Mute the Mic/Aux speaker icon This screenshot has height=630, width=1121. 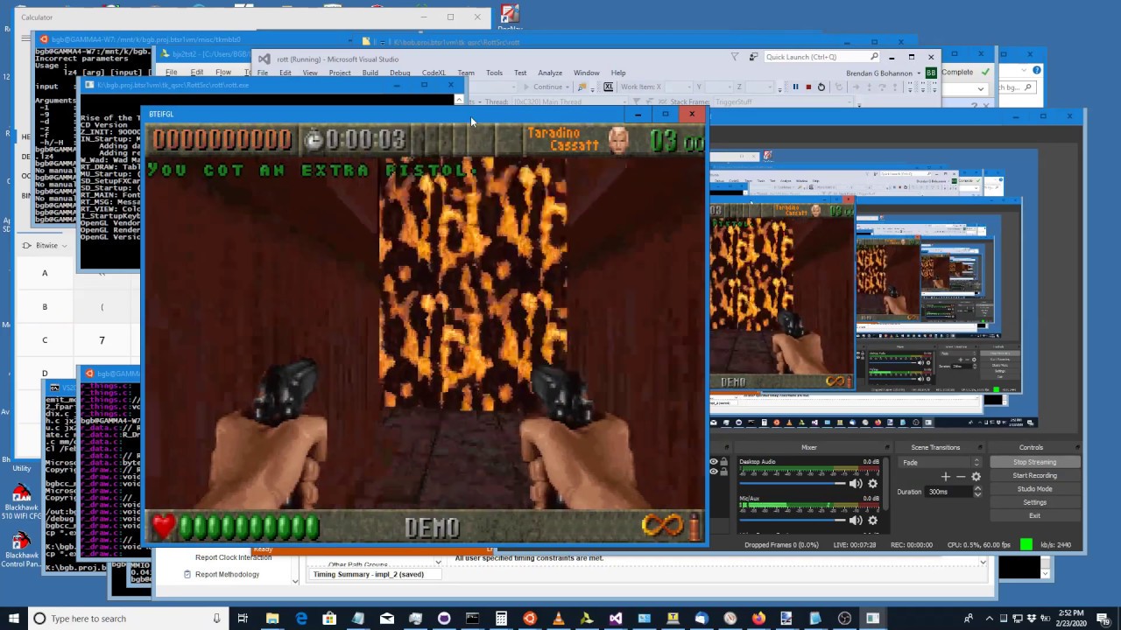(856, 520)
